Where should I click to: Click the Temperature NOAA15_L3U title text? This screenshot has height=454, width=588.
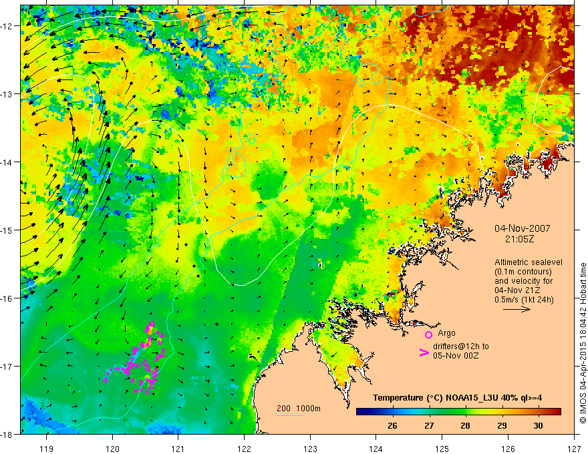click(x=457, y=398)
